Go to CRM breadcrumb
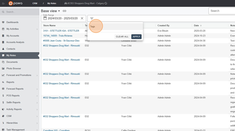Screen dimensions: 235x131 click(35, 3)
